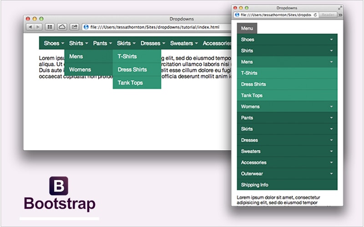The image size is (364, 227).
Task: Click the address field of the large window
Action: coord(157,27)
